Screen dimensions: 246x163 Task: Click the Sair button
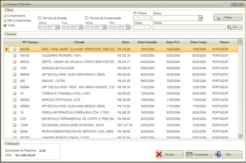pyautogui.click(x=228, y=155)
